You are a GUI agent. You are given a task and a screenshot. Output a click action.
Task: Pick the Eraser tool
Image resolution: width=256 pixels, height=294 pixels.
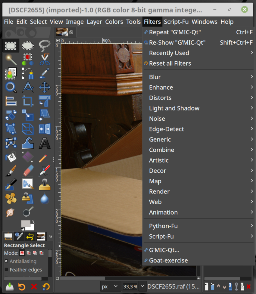click(x=28, y=171)
